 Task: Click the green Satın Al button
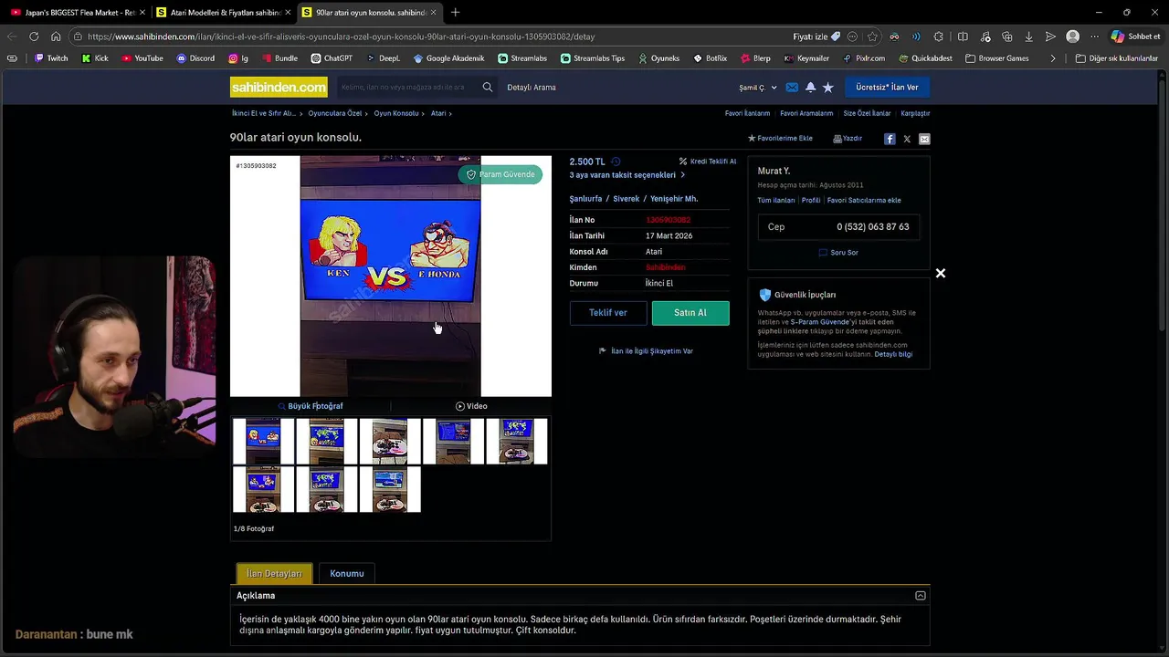(690, 313)
